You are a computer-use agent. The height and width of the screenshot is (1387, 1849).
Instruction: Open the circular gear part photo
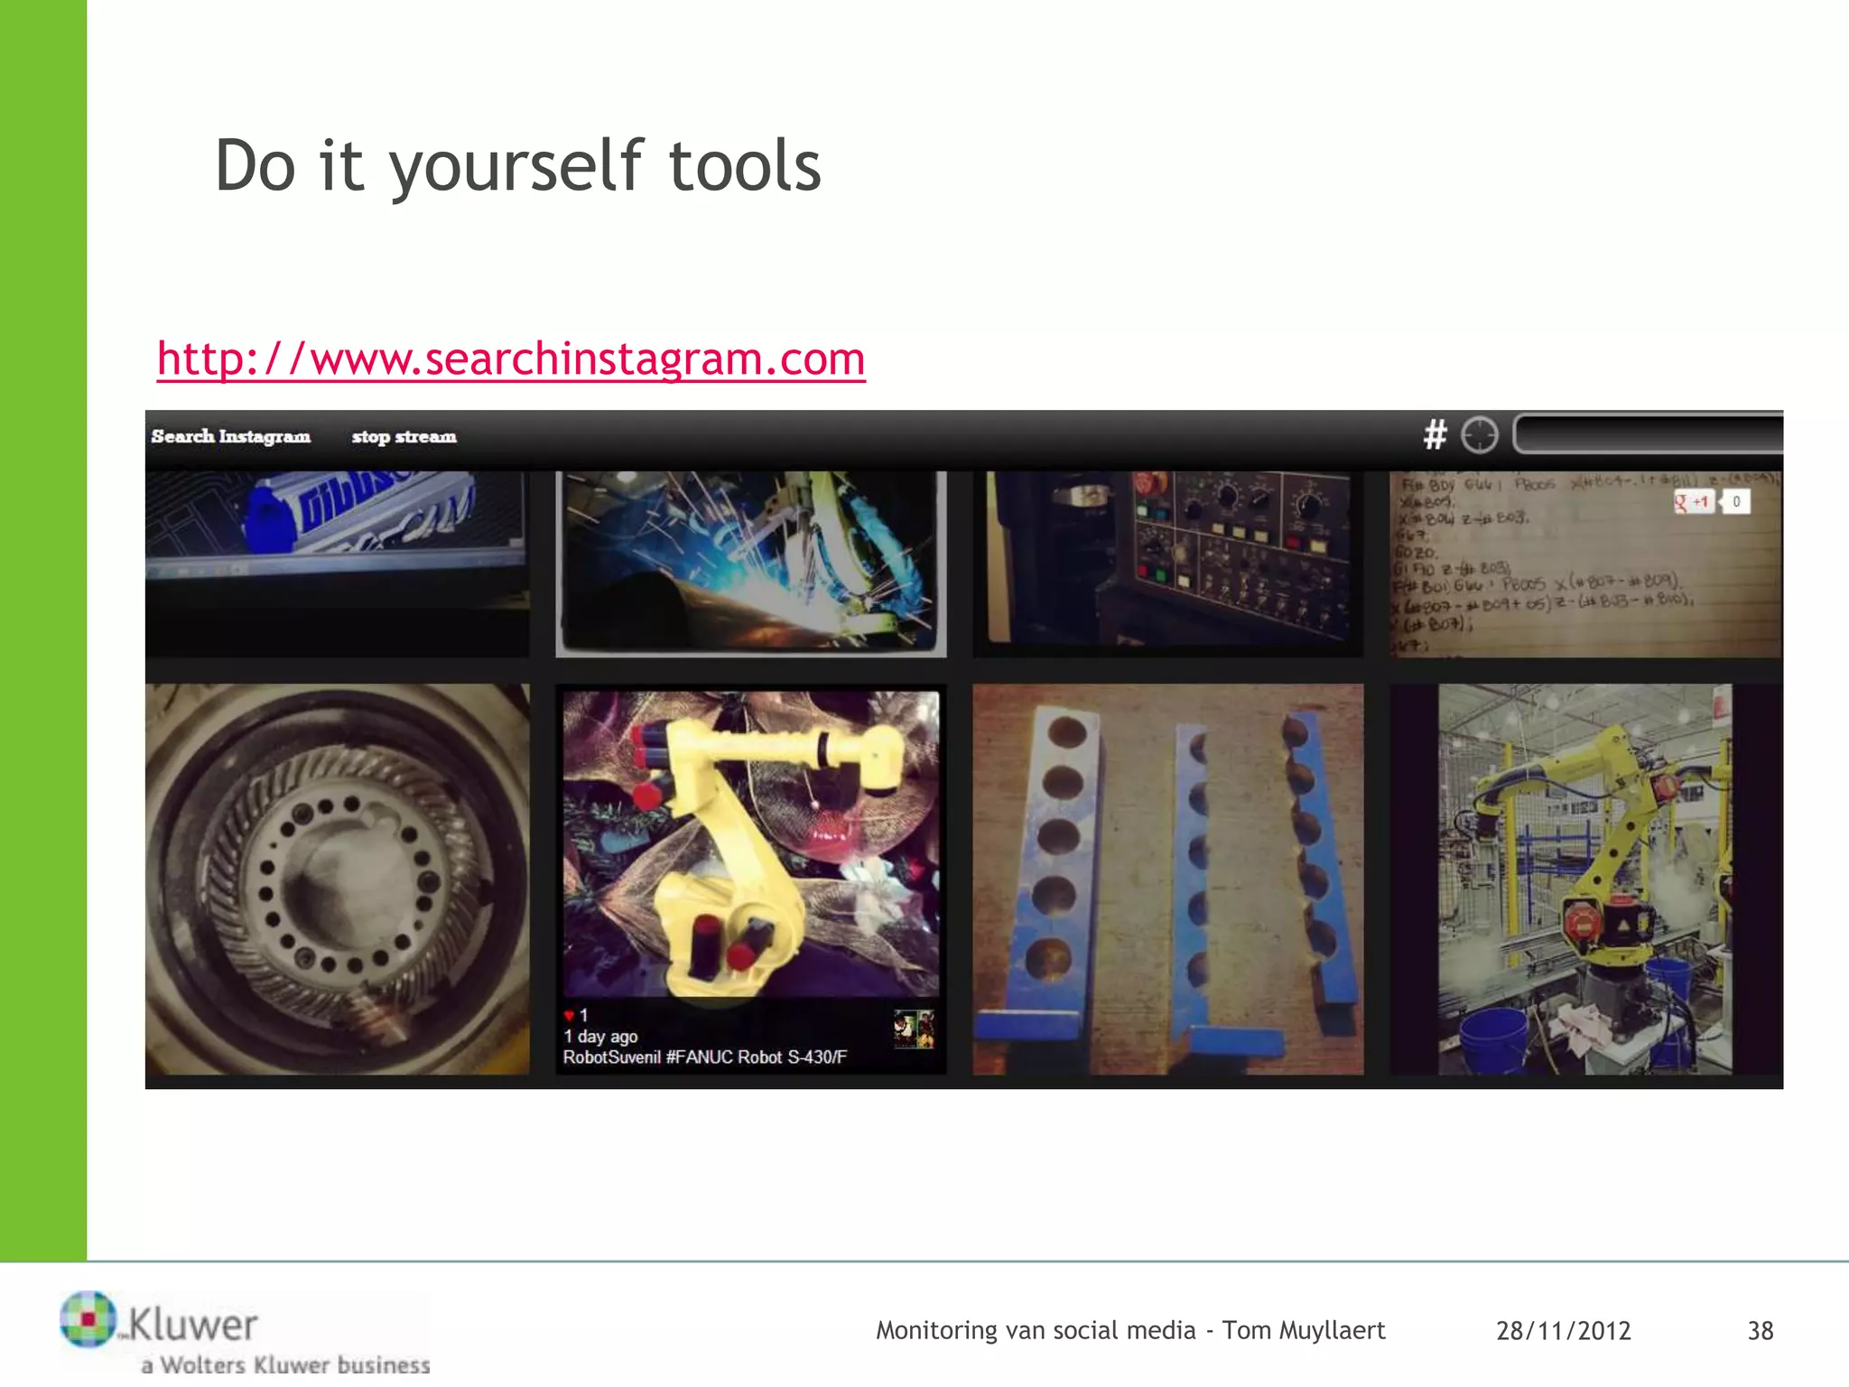tap(337, 880)
